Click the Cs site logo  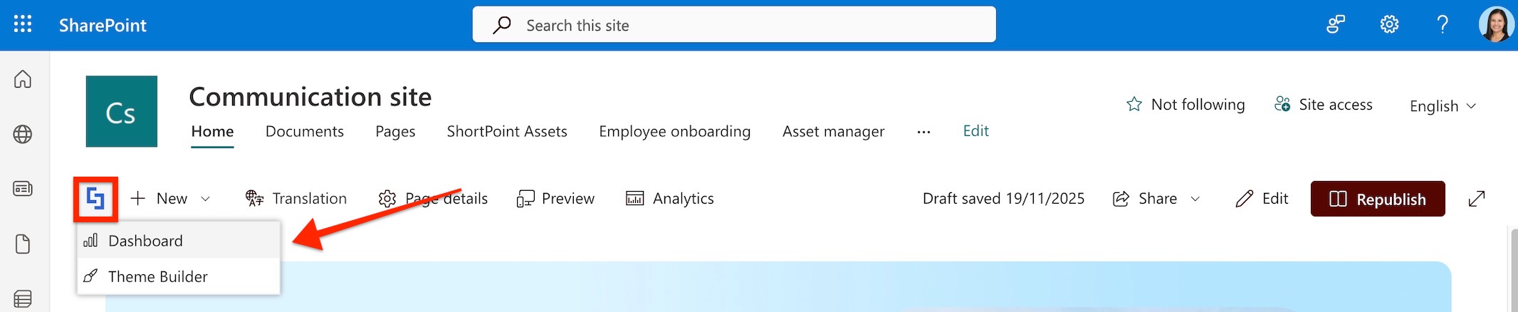pyautogui.click(x=122, y=112)
